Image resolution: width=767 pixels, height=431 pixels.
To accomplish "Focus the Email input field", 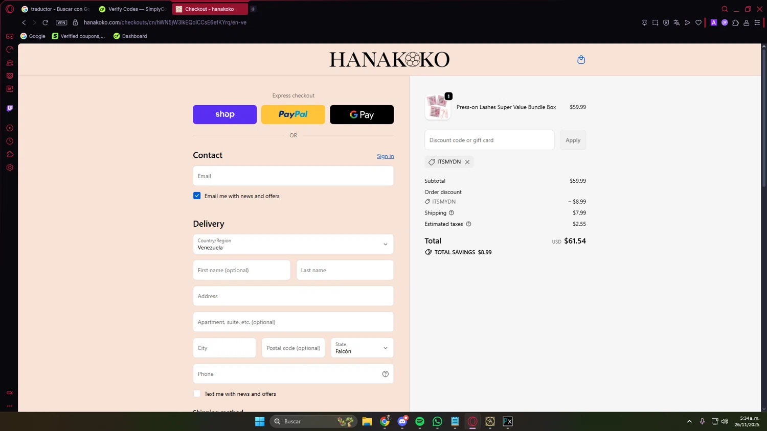I will point(293,176).
